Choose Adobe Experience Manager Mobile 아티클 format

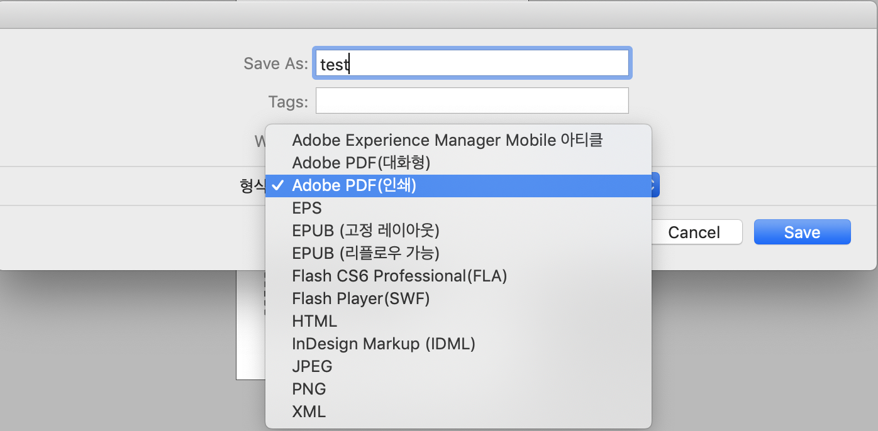coord(458,140)
